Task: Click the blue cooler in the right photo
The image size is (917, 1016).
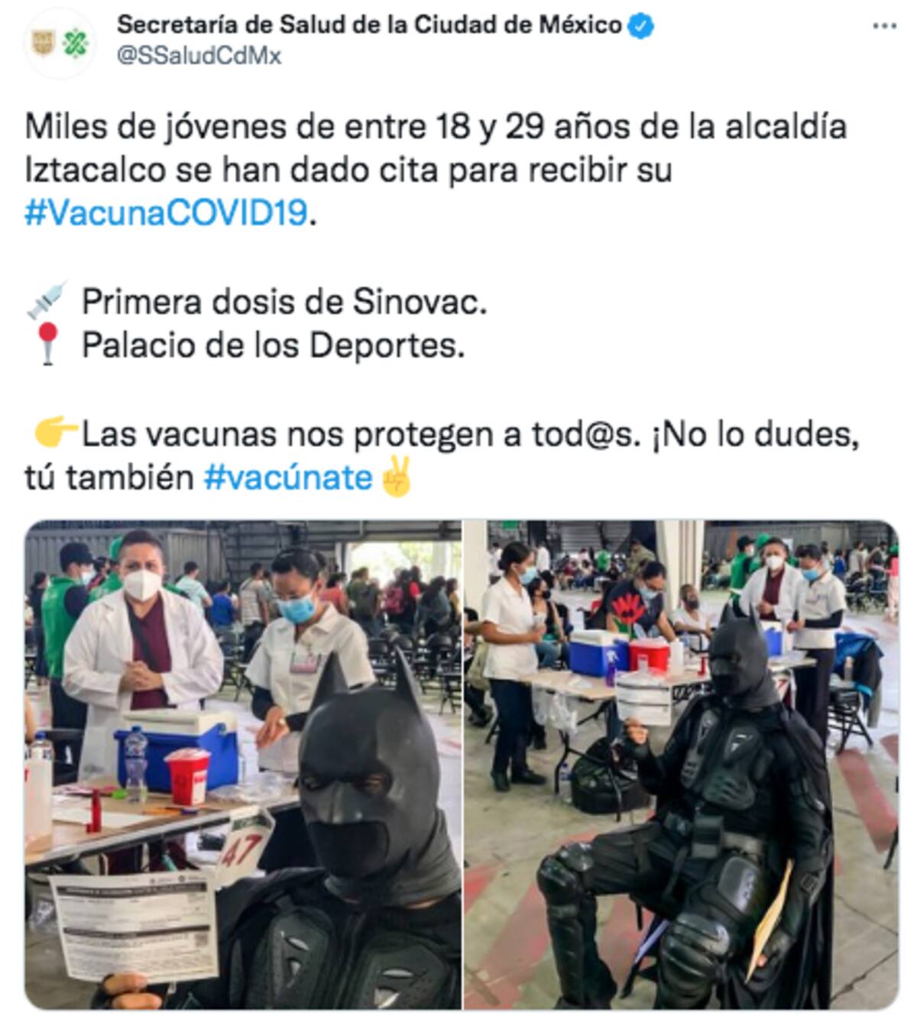Action: (x=598, y=654)
